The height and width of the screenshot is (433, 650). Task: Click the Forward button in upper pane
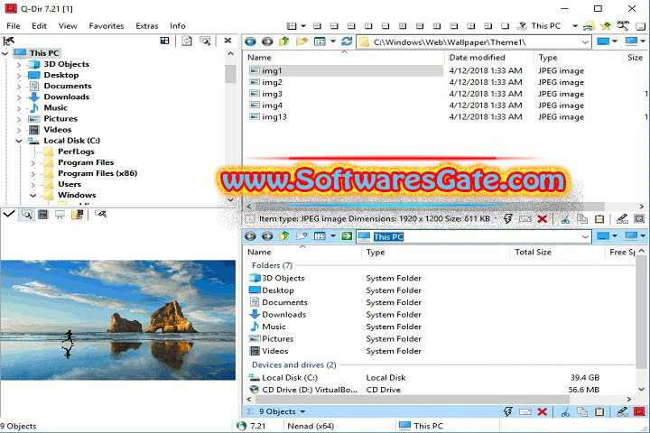coord(267,41)
